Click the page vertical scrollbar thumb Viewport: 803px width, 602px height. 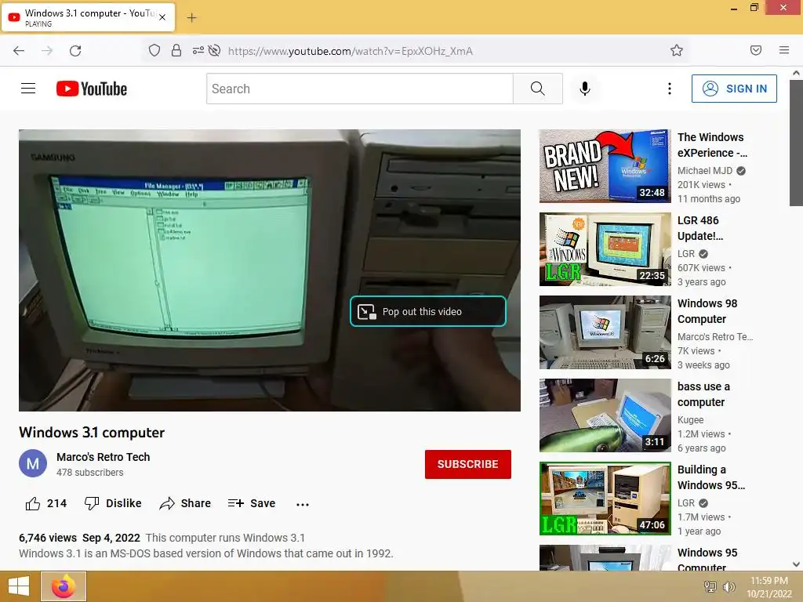pyautogui.click(x=796, y=143)
